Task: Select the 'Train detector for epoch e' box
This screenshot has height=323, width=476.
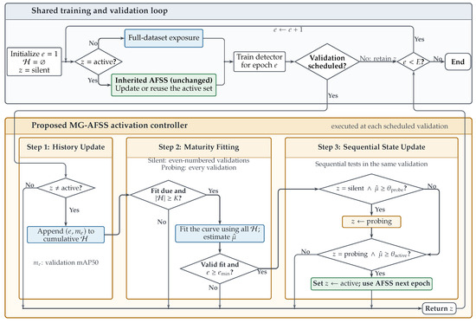Action: click(260, 61)
